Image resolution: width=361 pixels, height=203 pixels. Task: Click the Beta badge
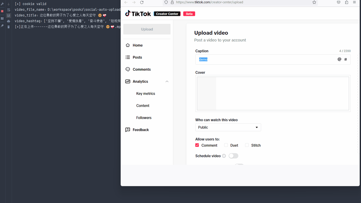pyautogui.click(x=189, y=14)
